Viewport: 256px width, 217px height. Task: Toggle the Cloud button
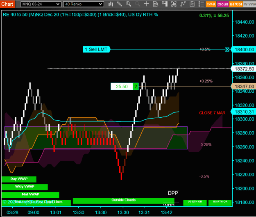[x=223, y=4]
